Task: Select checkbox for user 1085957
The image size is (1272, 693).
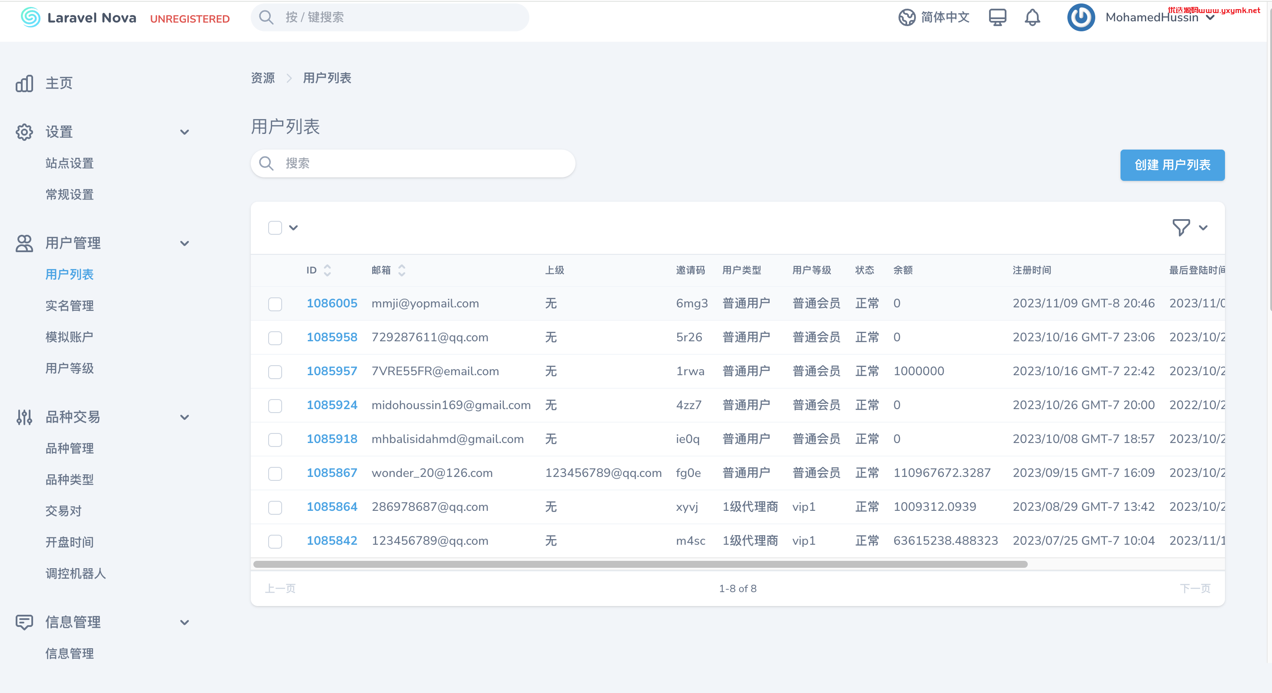Action: 275,372
